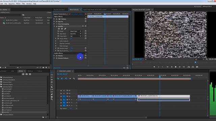
Task: Reset the uni.VHS effect
Action: [x=85, y=26]
